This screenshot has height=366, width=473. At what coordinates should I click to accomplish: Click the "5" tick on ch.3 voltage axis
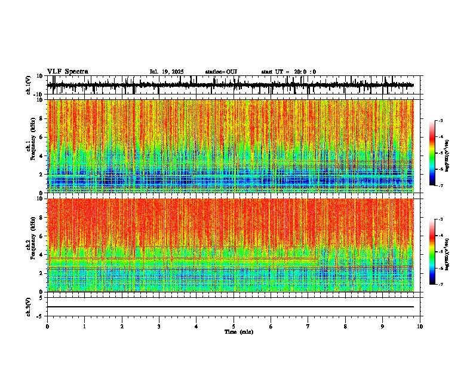(42, 297)
